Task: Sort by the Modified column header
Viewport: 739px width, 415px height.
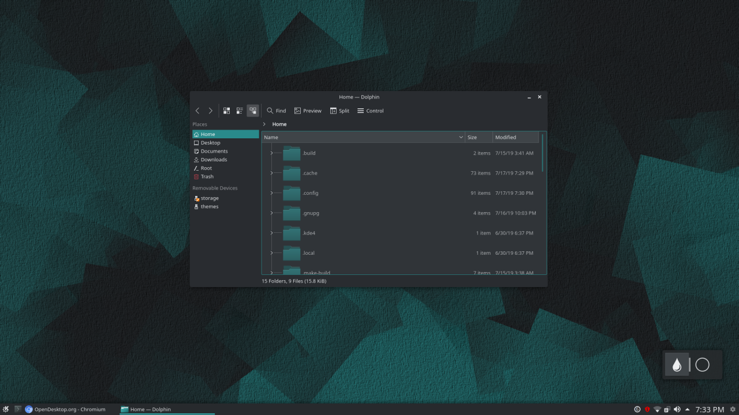Action: point(516,137)
